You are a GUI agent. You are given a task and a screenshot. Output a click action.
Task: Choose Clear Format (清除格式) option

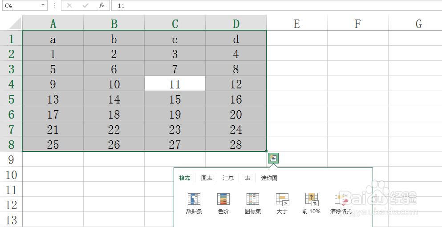coord(341,203)
